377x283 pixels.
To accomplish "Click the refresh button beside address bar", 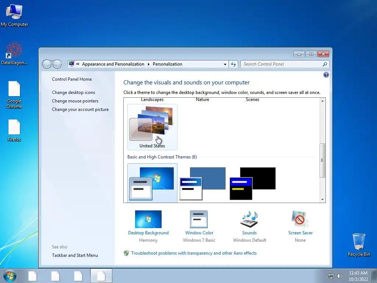I will tap(233, 64).
